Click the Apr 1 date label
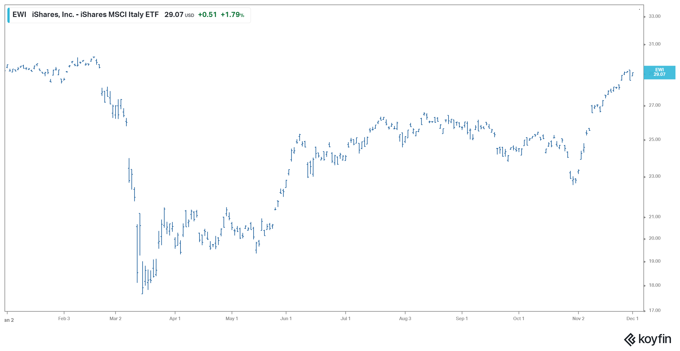Image resolution: width=680 pixels, height=351 pixels. 175,319
